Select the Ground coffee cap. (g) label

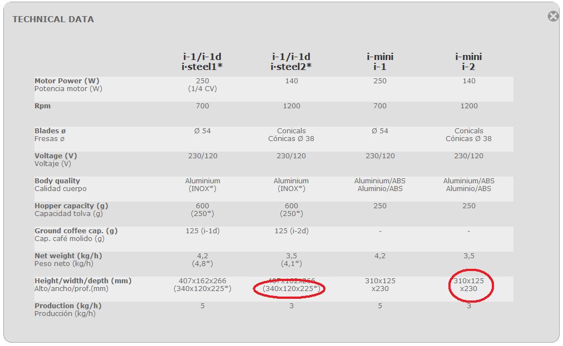76,231
